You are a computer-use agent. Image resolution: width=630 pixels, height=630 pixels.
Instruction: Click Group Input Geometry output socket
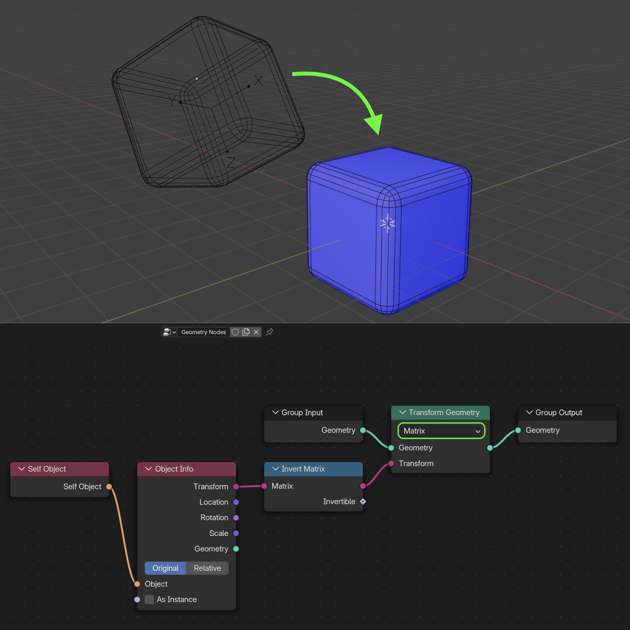point(363,430)
